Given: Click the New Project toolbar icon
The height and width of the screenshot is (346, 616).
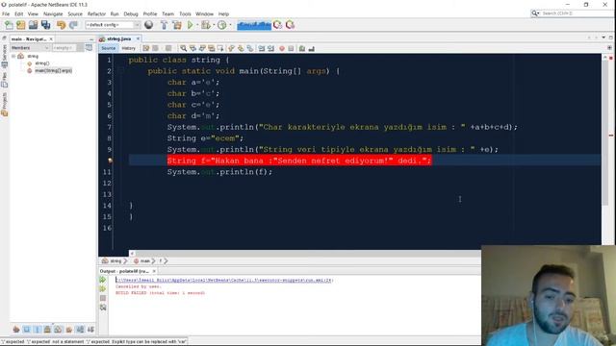Looking at the screenshot, I should pos(21,25).
